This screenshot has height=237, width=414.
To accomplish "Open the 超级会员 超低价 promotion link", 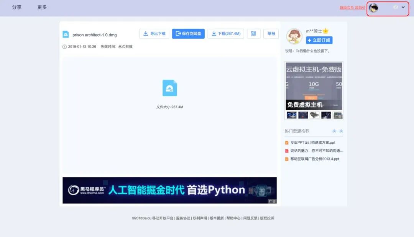I will tap(352, 7).
